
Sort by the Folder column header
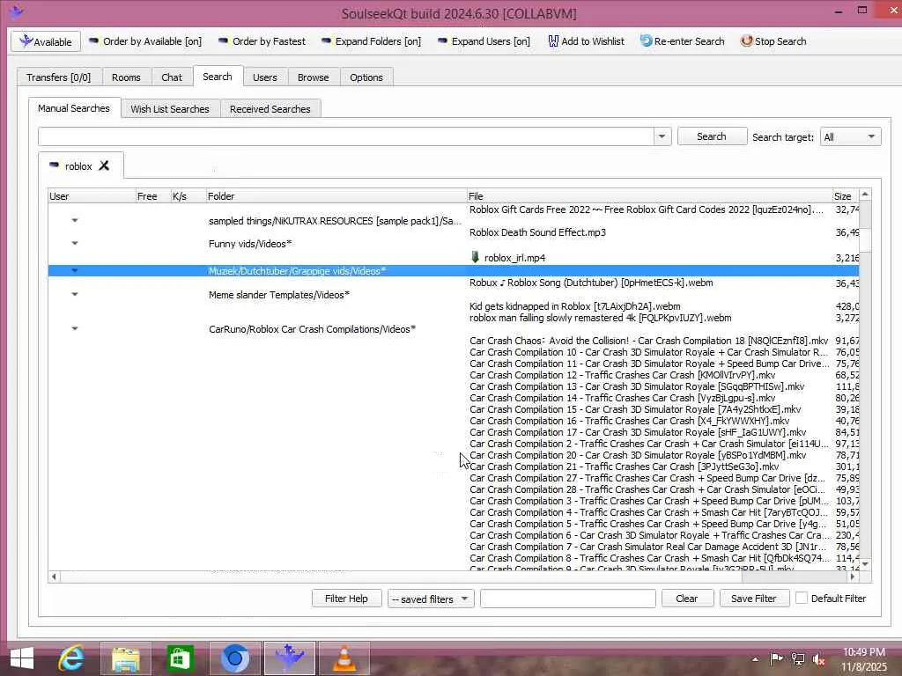pos(336,196)
